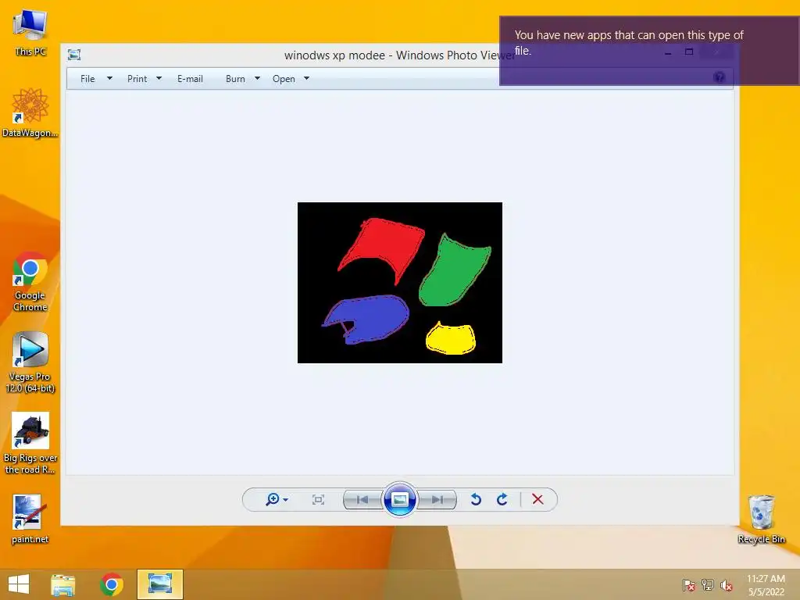Go to the previous photo
Viewport: 800px width, 600px height.
(362, 499)
